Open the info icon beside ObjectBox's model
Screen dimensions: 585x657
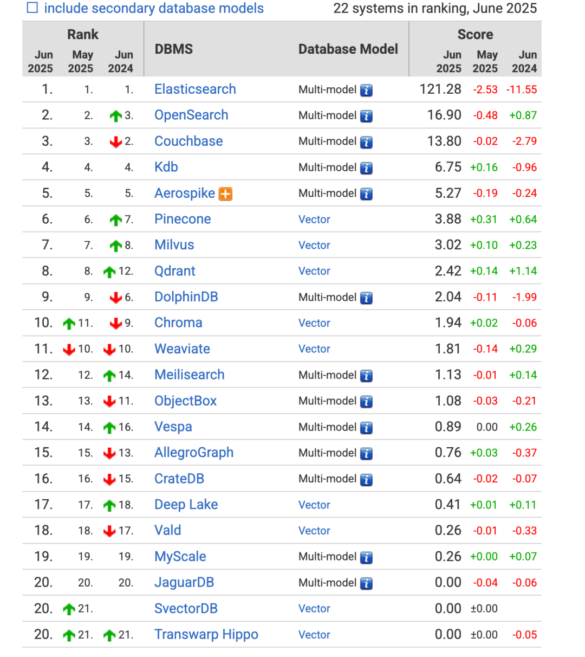click(366, 402)
